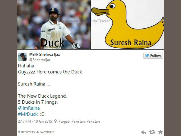The width and height of the screenshot is (181, 136).
Task: Click the Twitter bird in Follow button
Action: point(147,56)
